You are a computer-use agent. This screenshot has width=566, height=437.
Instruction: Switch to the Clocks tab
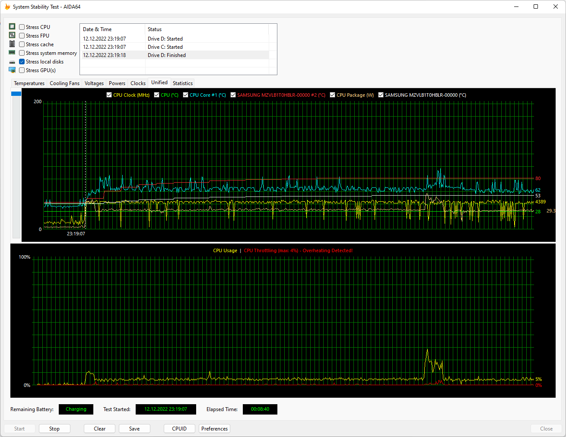[138, 83]
